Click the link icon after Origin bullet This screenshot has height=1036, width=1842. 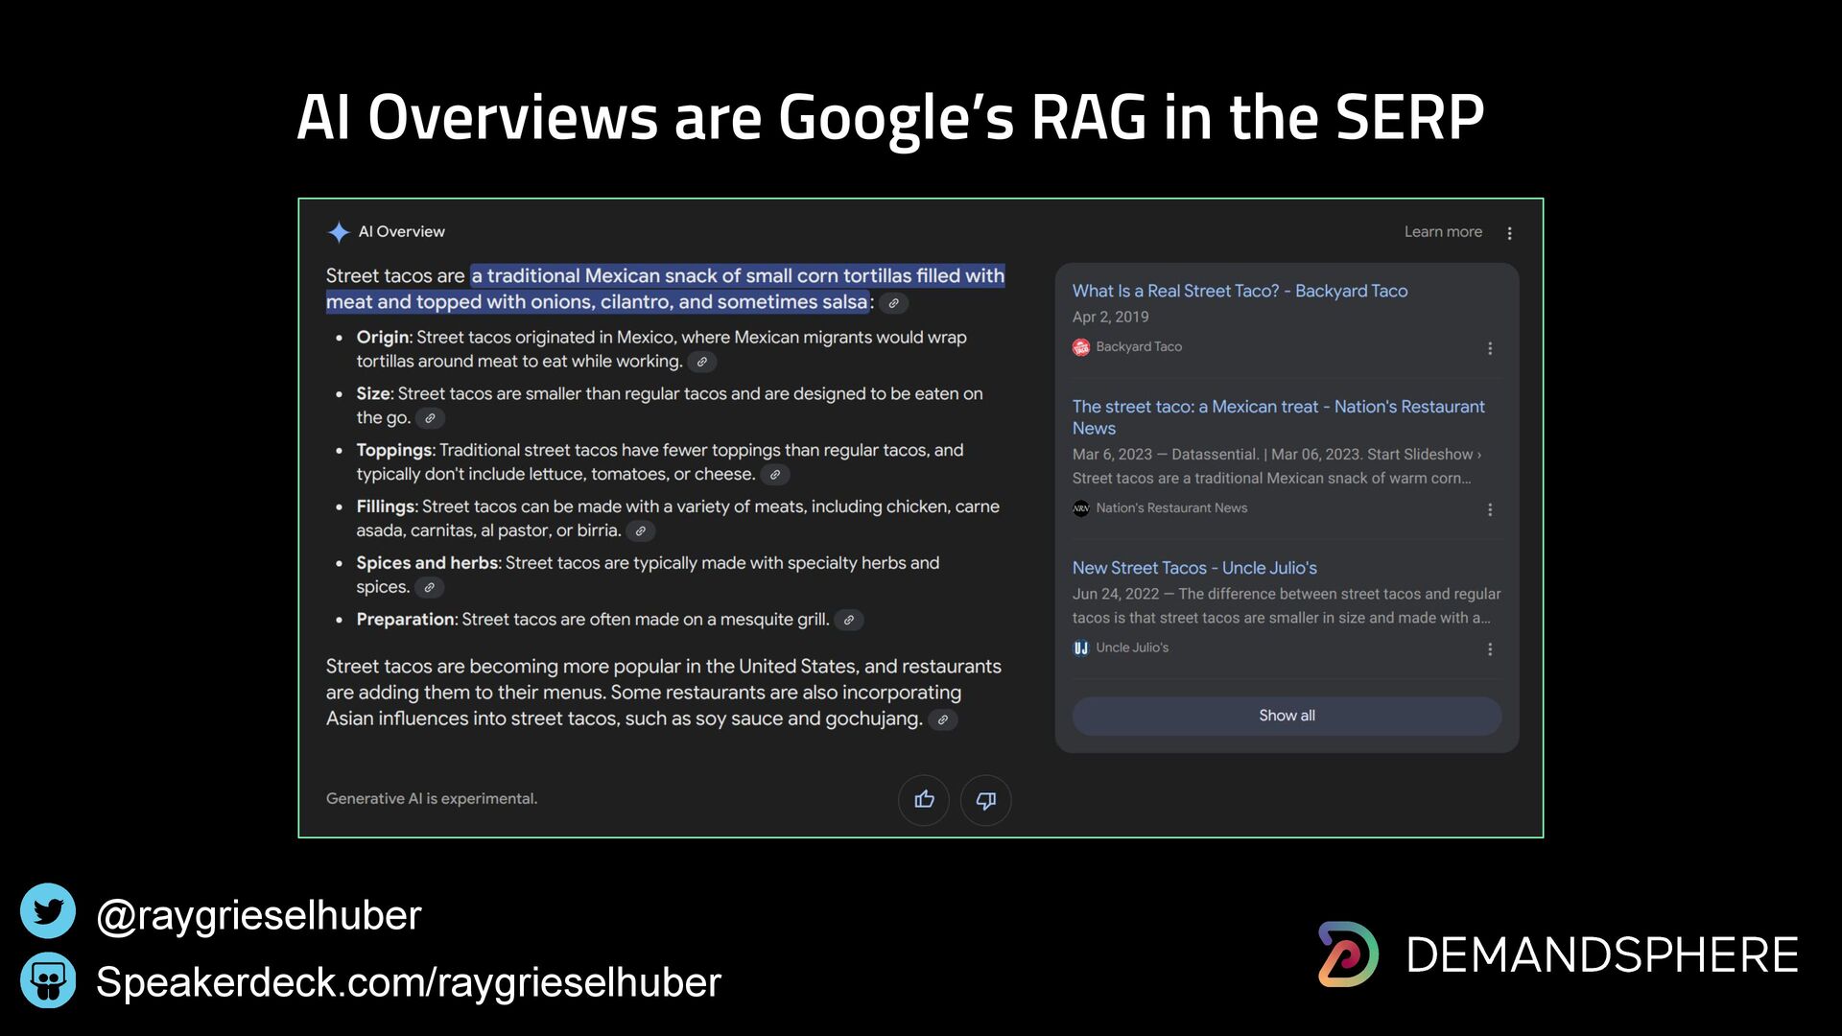coord(701,363)
